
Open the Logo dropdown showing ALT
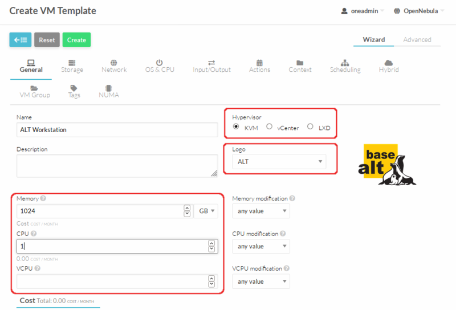coord(279,162)
